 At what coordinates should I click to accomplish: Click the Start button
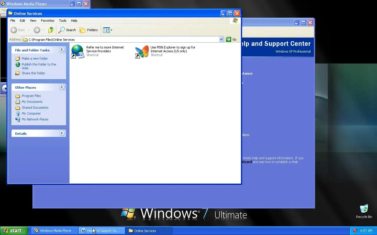(14, 231)
